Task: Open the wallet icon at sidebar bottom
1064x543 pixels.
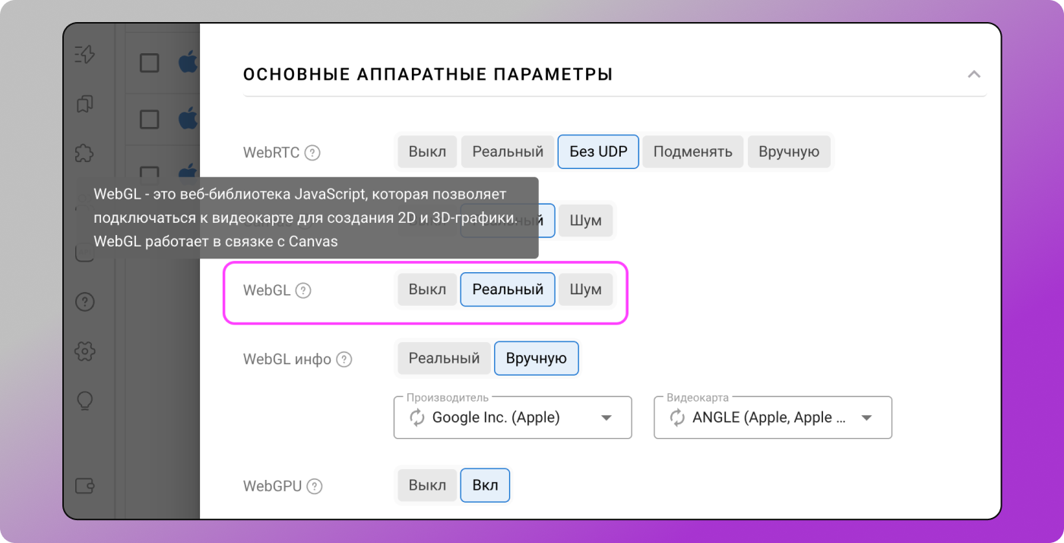Action: click(x=85, y=485)
